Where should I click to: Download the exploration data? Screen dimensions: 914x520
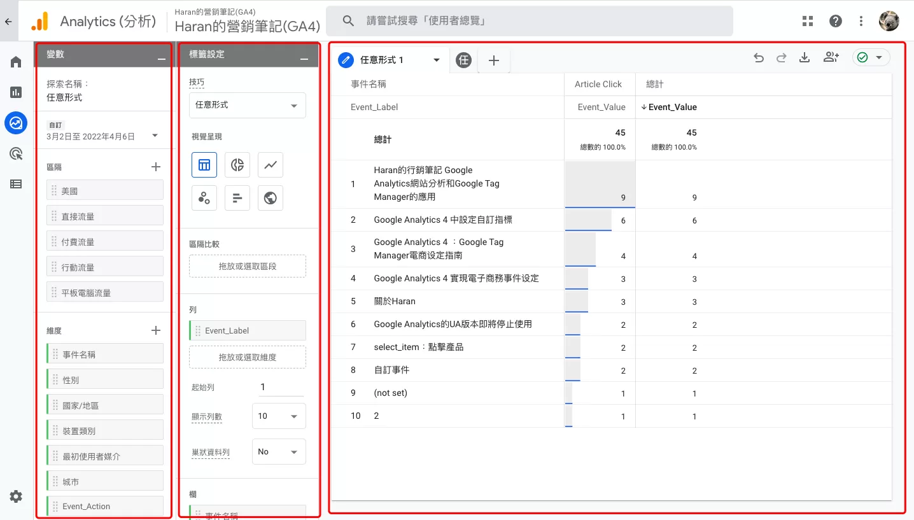pyautogui.click(x=805, y=58)
